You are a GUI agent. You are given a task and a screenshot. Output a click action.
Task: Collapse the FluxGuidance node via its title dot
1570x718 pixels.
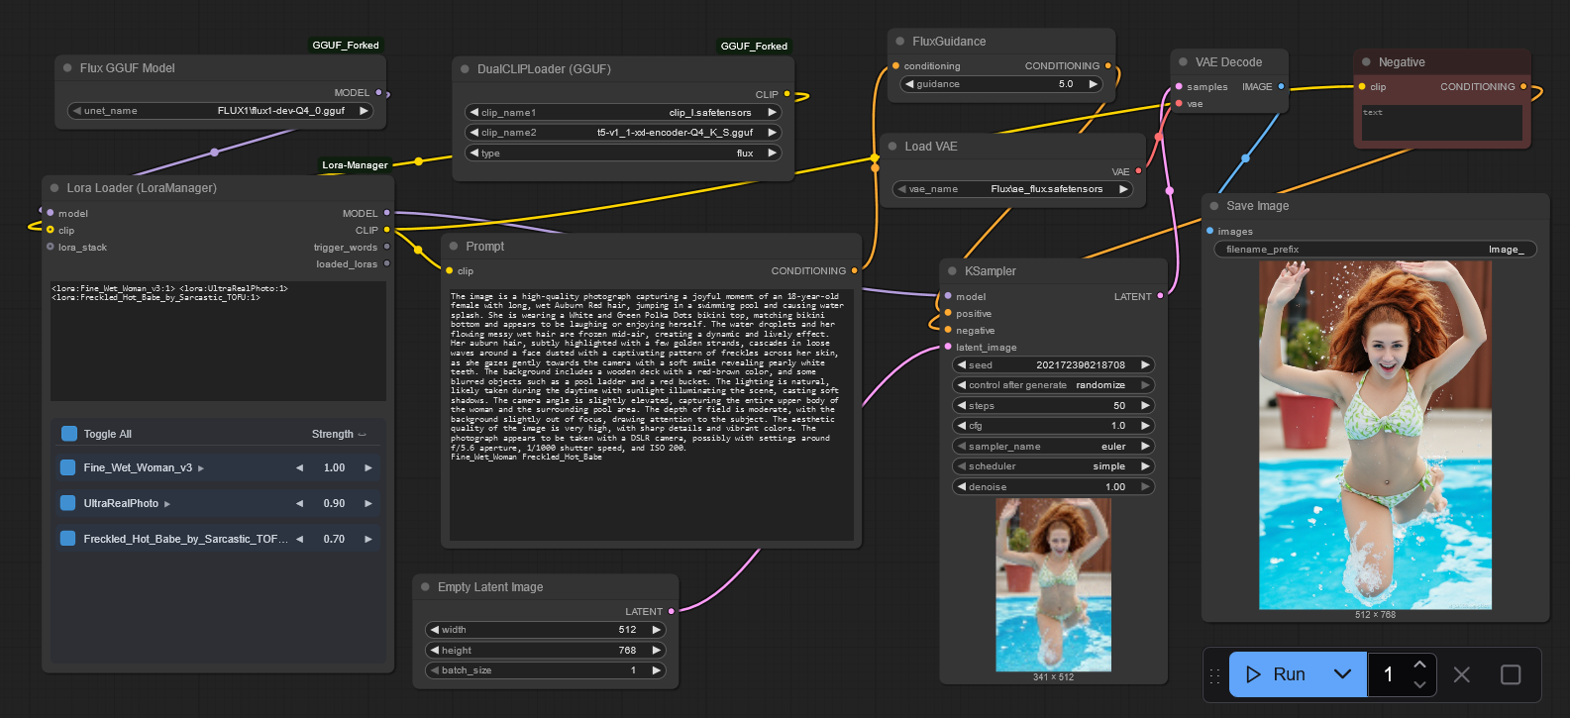[x=899, y=42]
